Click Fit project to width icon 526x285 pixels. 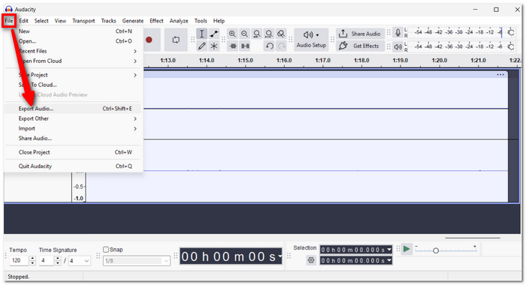coord(269,34)
